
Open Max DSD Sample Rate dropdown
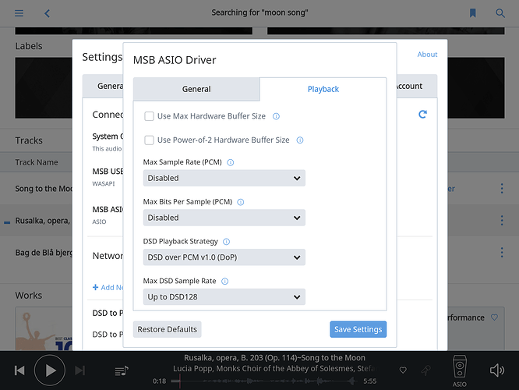point(224,297)
